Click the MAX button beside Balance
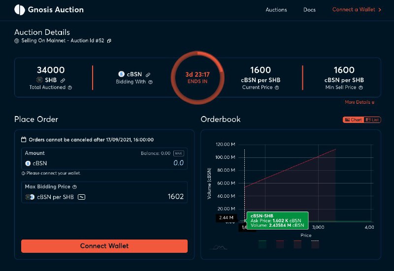This screenshot has height=271, width=394. 179,153
